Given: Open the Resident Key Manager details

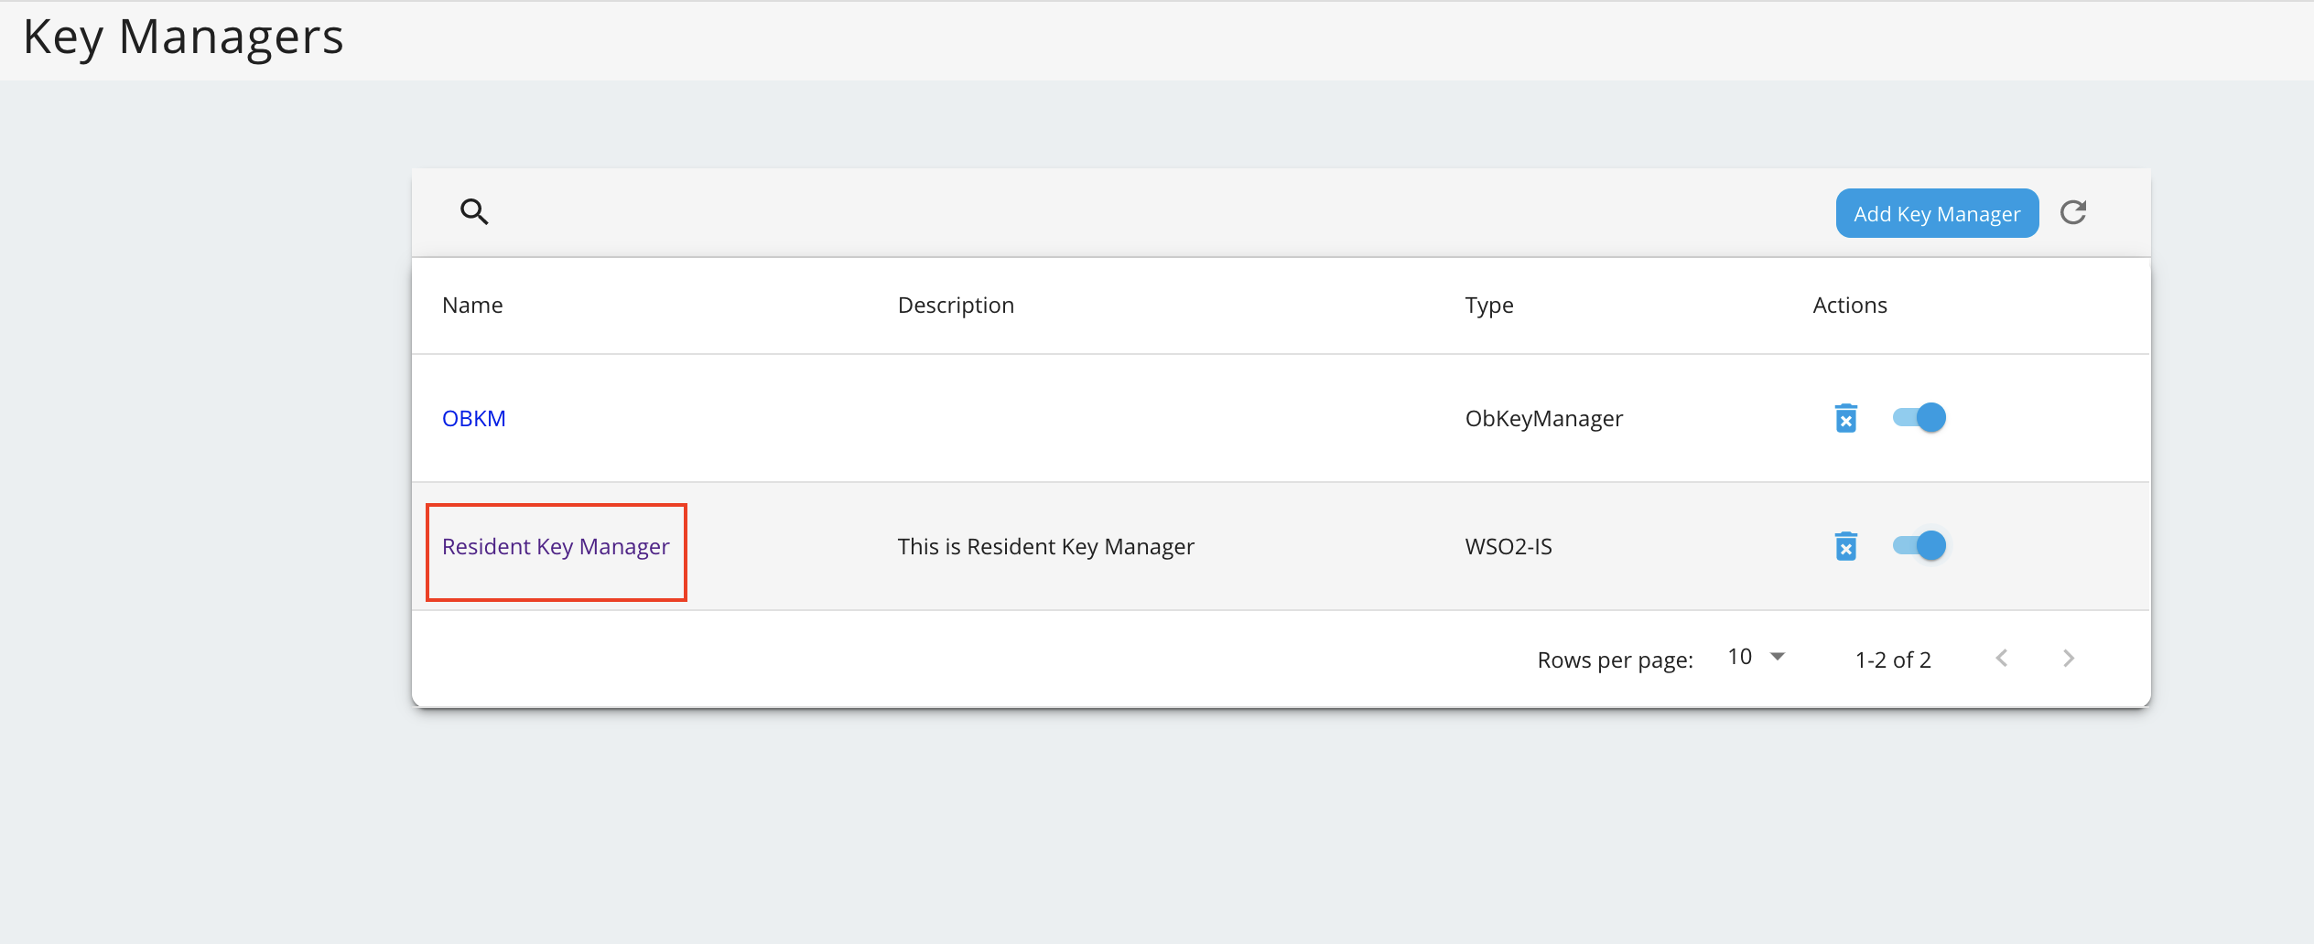Looking at the screenshot, I should pos(555,546).
